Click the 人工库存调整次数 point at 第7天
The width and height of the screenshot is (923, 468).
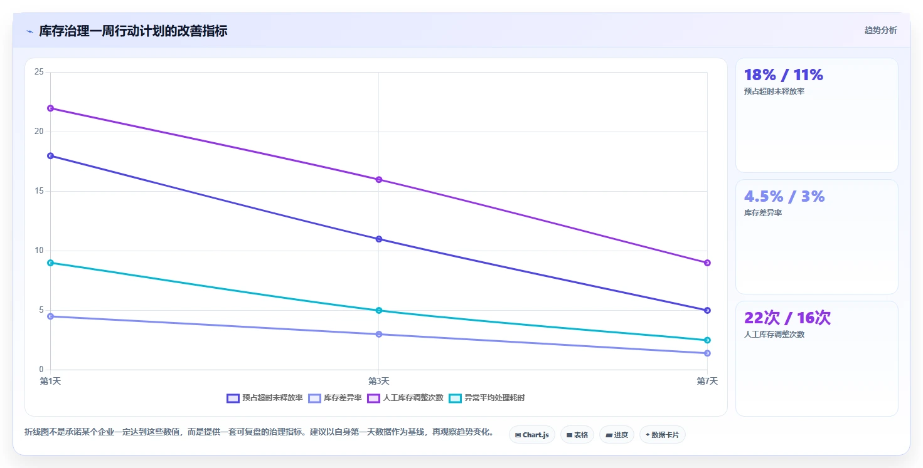707,263
